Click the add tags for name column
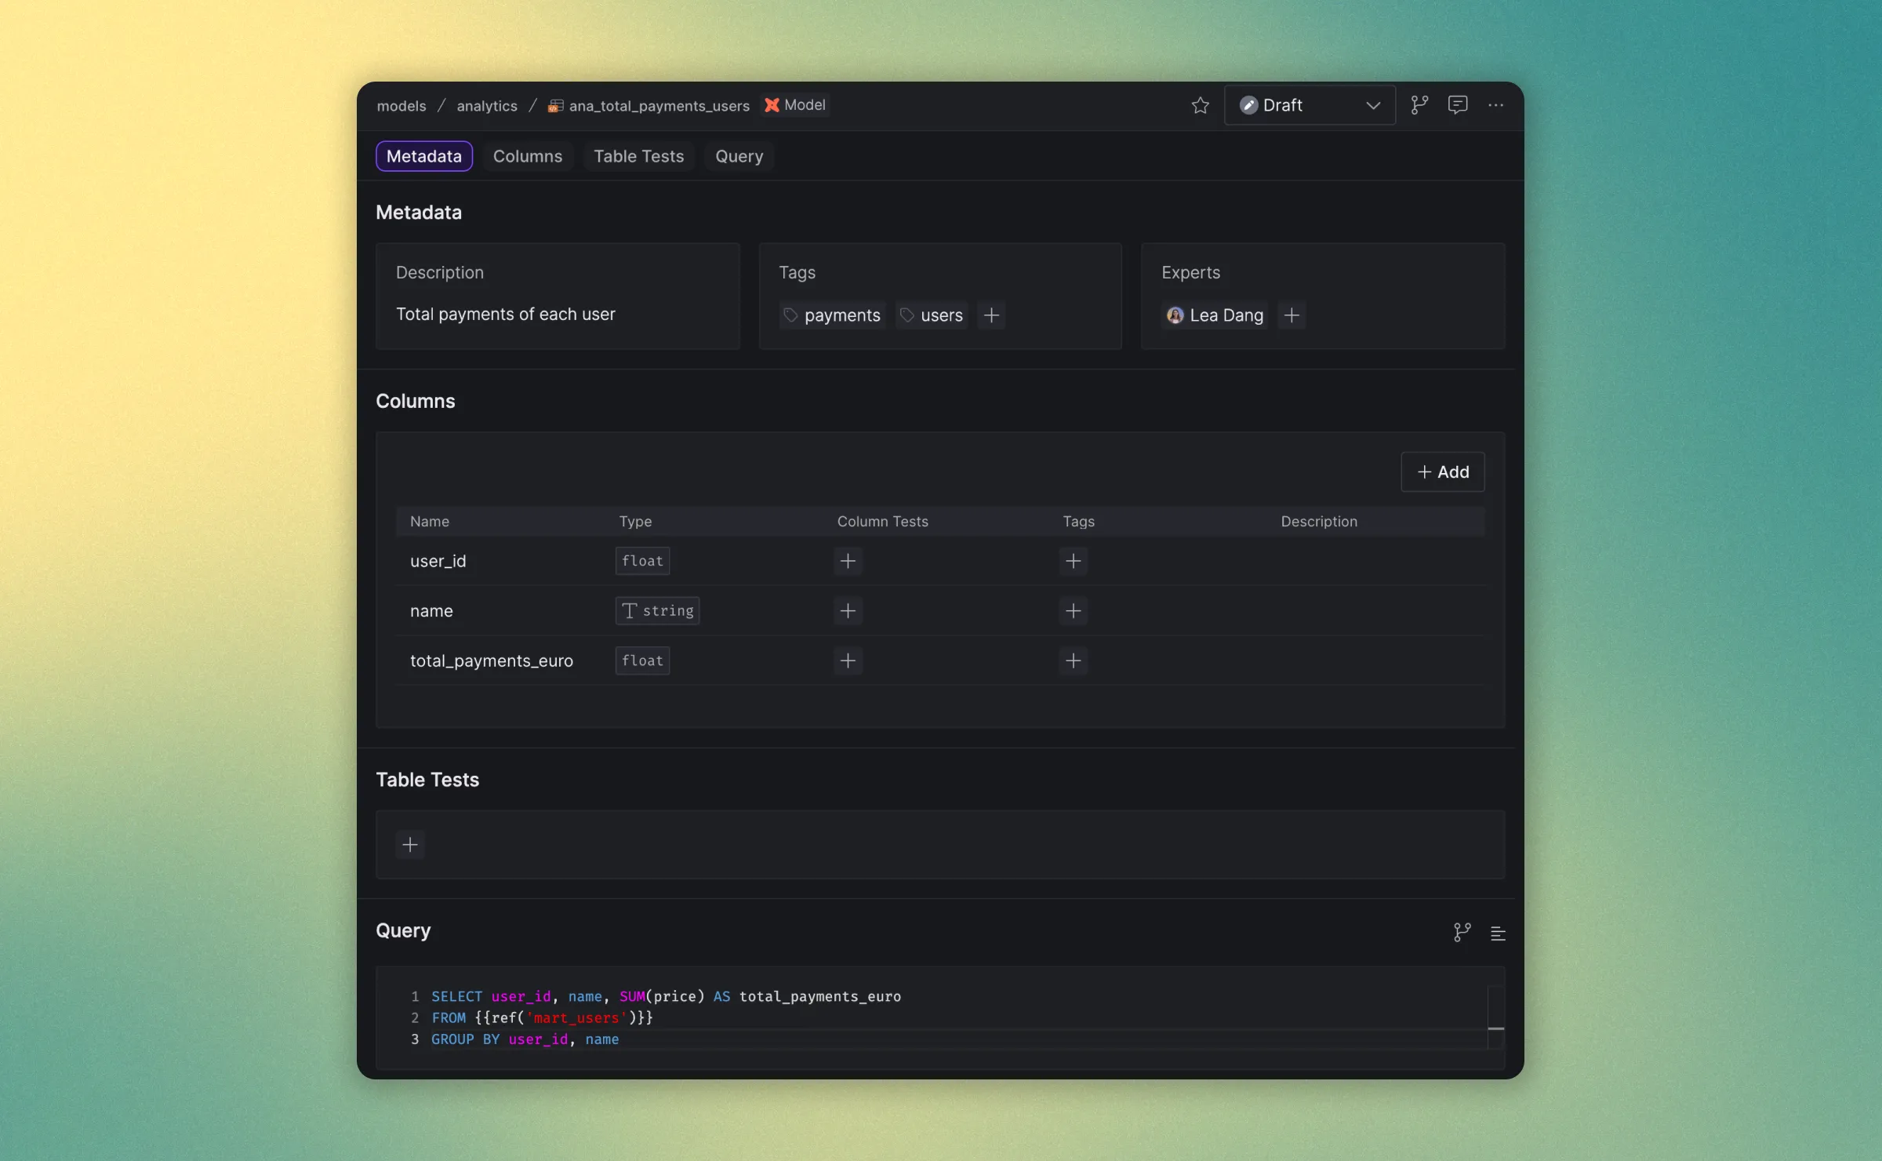This screenshot has height=1161, width=1882. click(x=1073, y=611)
